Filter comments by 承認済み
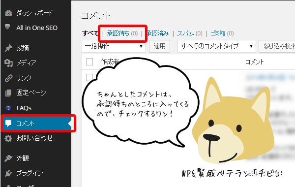This screenshot has height=187, width=295. tap(158, 33)
